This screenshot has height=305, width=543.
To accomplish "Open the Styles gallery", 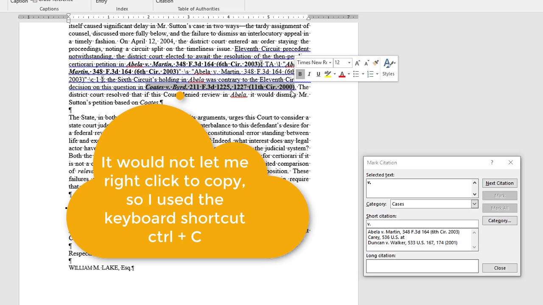I will pyautogui.click(x=388, y=68).
